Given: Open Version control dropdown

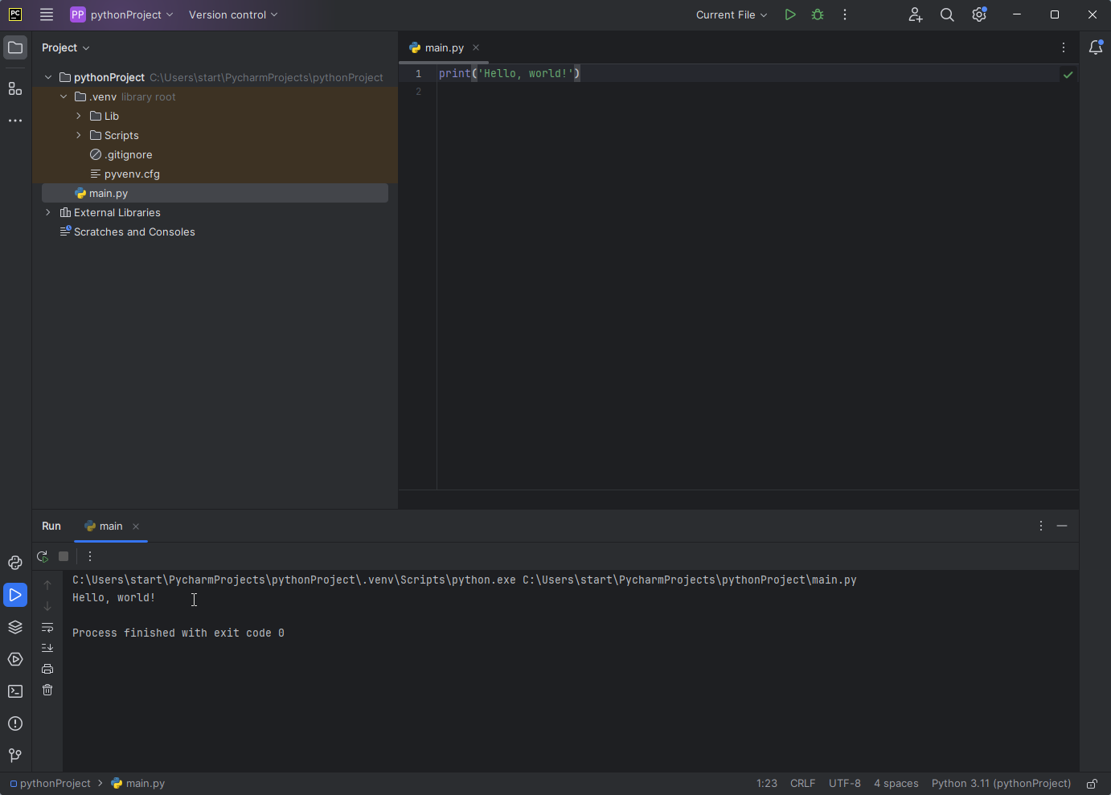Looking at the screenshot, I should (233, 14).
